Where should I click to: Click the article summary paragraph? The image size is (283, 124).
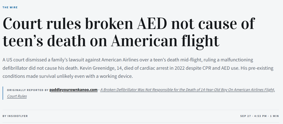pyautogui.click(x=138, y=68)
